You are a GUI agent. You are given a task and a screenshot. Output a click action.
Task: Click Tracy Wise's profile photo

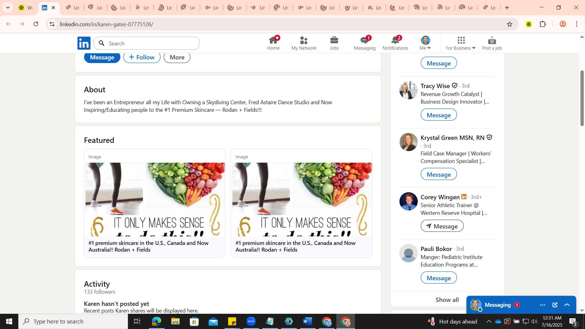point(408,90)
